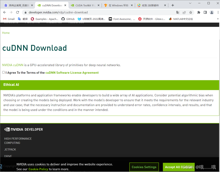Click the address bar URL
This screenshot has height=172, width=220.
(x=58, y=12)
